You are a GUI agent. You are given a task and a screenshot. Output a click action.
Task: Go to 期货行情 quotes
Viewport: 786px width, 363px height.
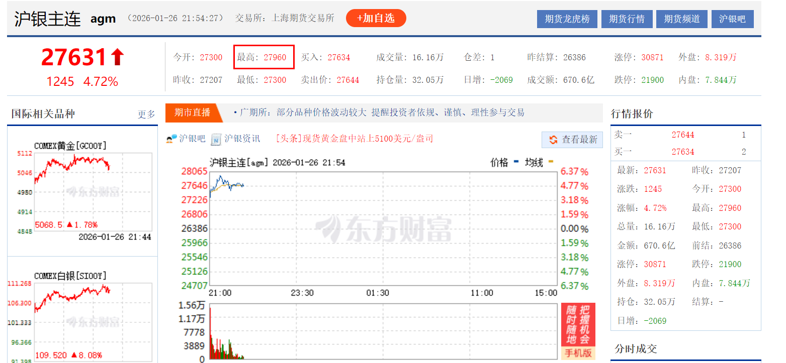tap(627, 19)
